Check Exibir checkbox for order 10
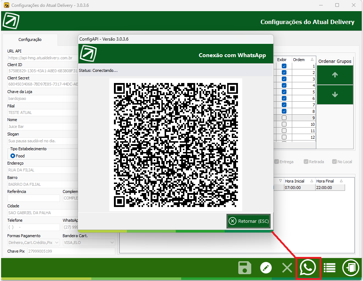 pyautogui.click(x=284, y=124)
